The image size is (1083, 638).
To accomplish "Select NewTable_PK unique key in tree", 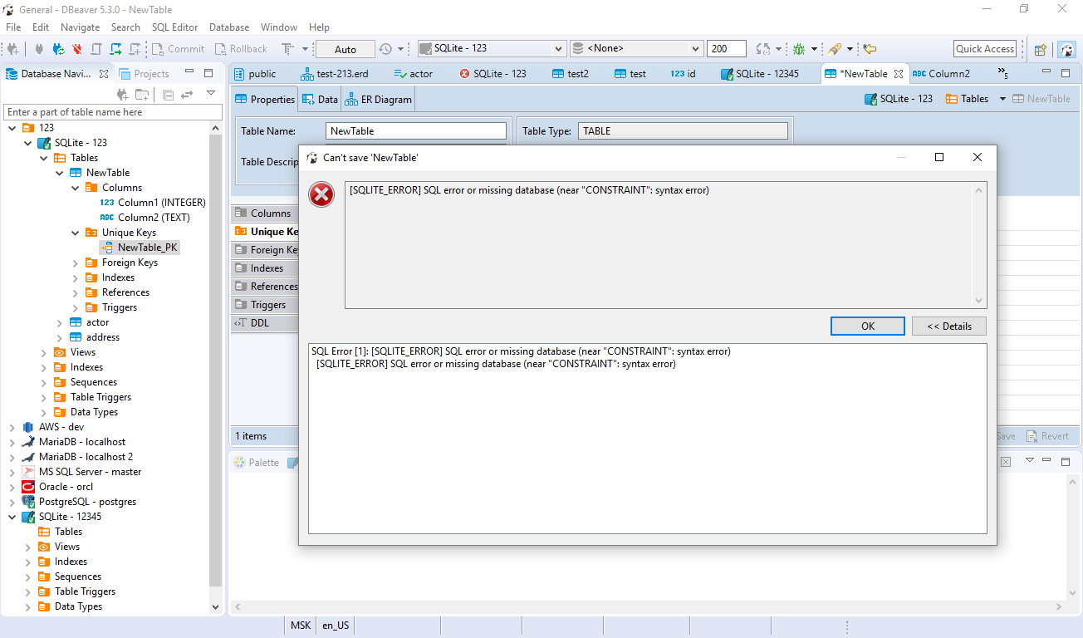I will 140,248.
